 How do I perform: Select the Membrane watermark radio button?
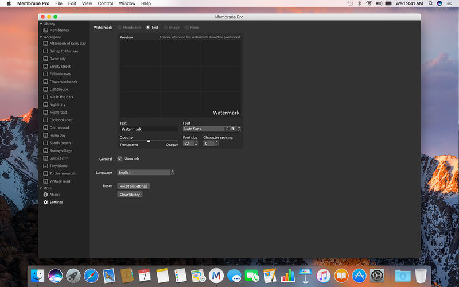(119, 28)
